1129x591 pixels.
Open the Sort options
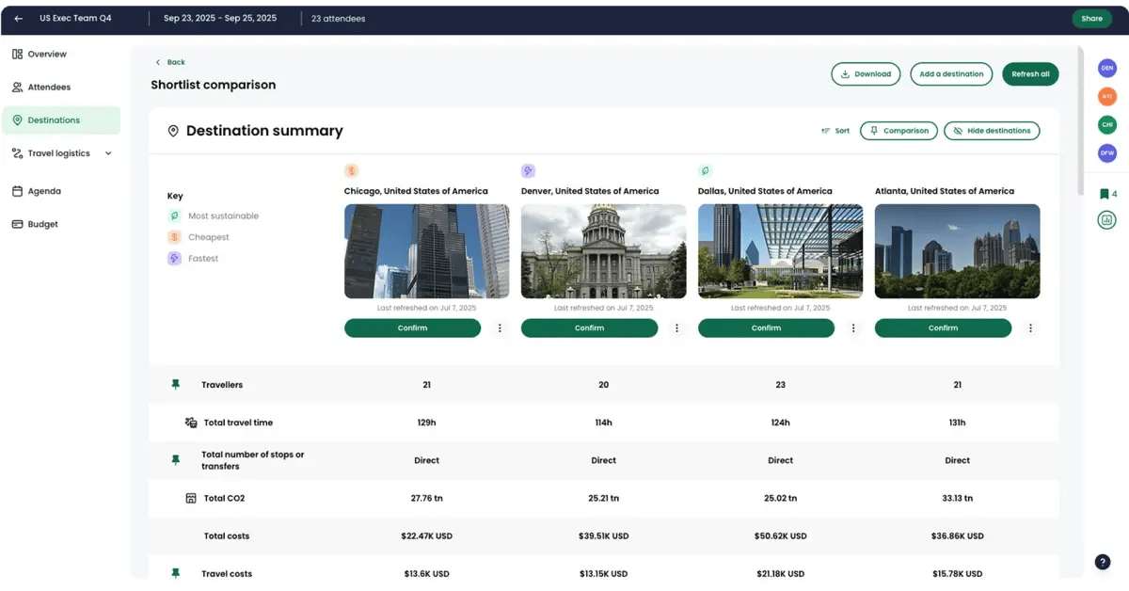[835, 131]
